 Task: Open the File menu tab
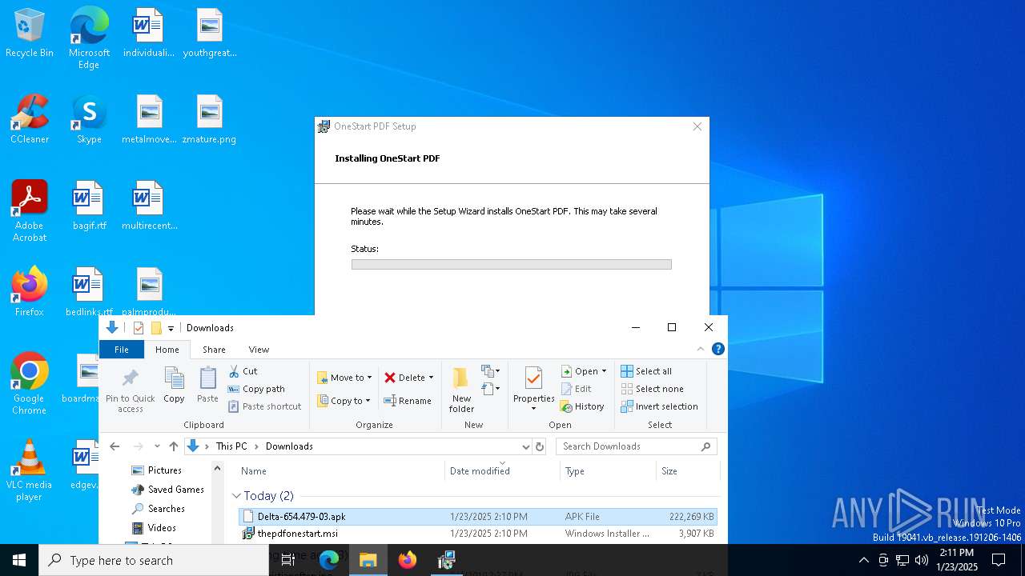pos(122,350)
